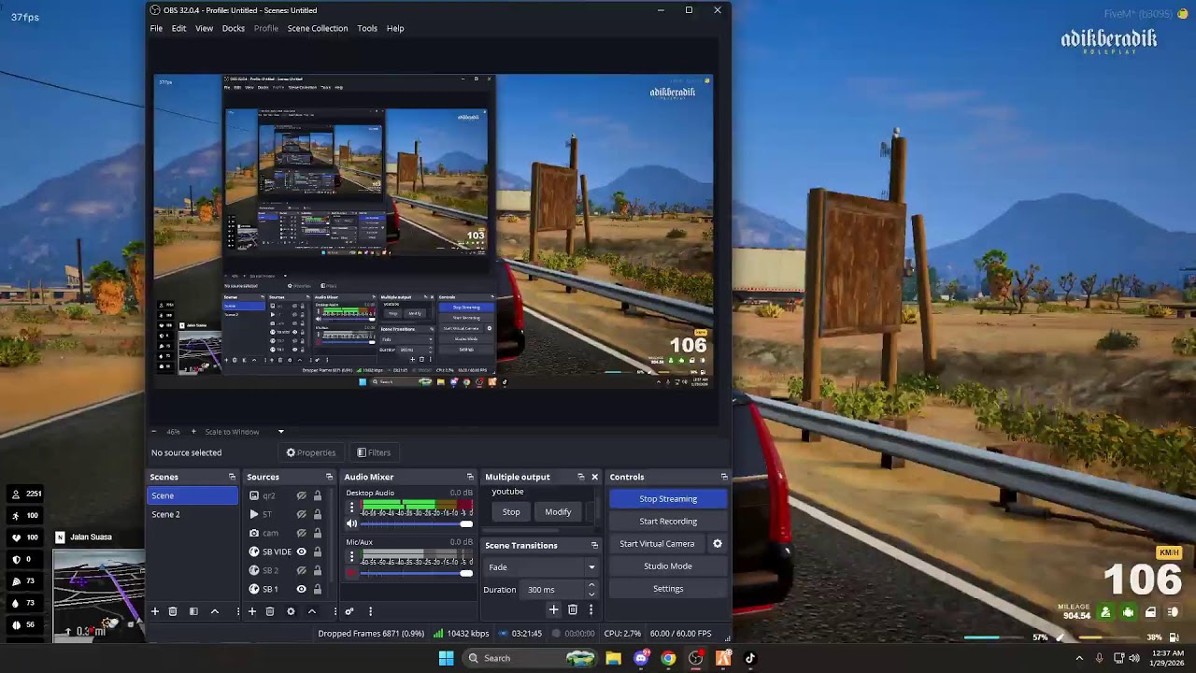Add a scene transition with plus icon

coord(553,609)
